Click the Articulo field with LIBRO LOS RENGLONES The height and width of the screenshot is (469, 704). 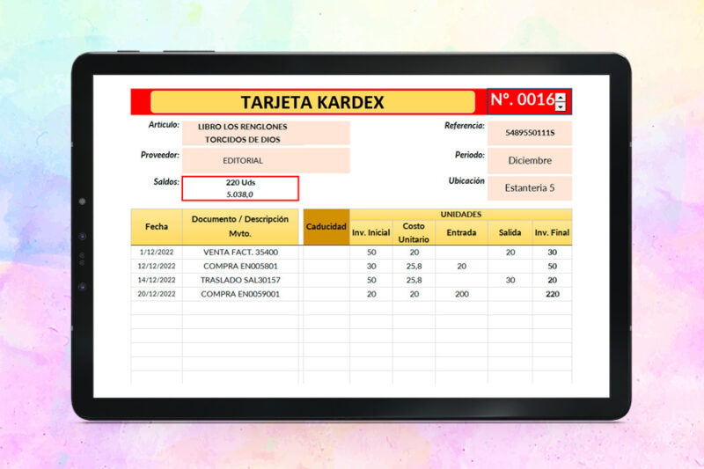(266, 133)
